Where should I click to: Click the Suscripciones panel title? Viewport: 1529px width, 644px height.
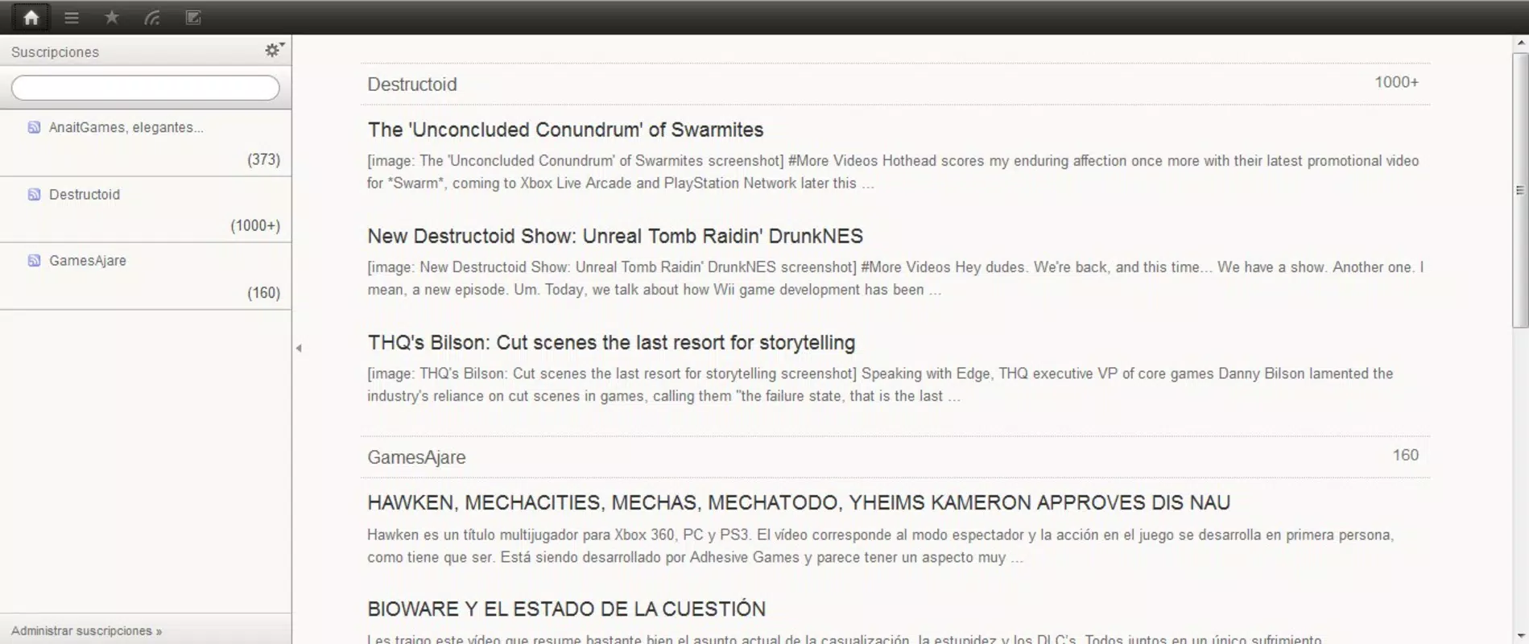coord(55,52)
